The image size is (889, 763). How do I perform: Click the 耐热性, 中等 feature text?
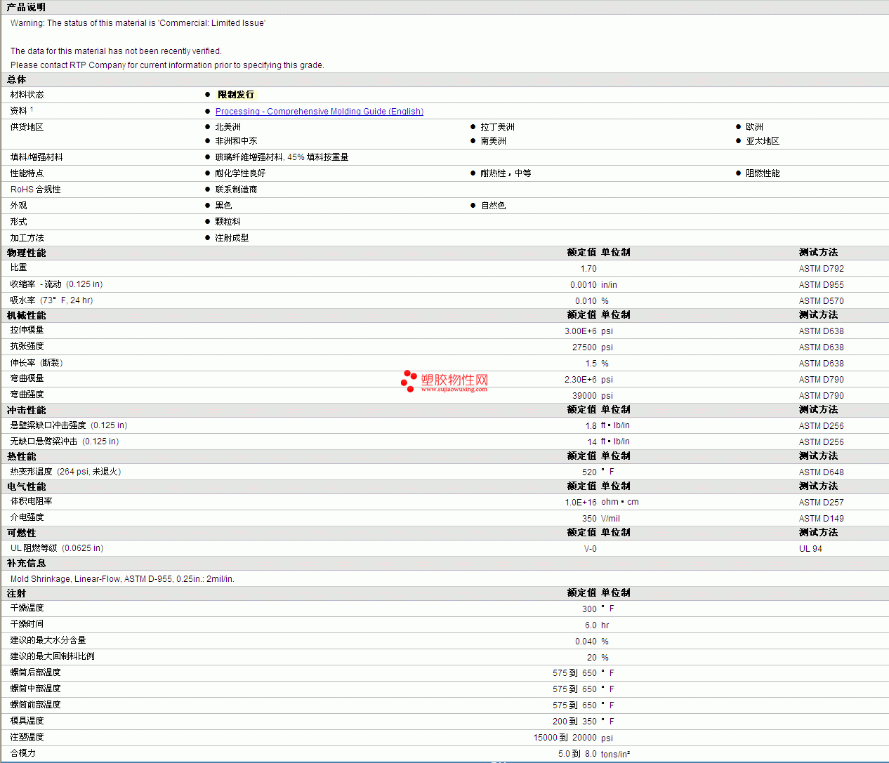coord(506,173)
